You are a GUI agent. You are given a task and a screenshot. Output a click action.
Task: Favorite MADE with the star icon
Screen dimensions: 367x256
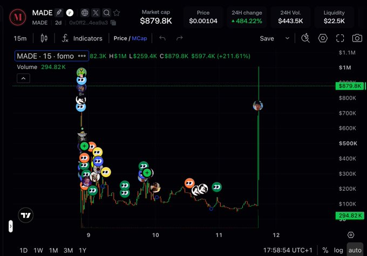(117, 12)
